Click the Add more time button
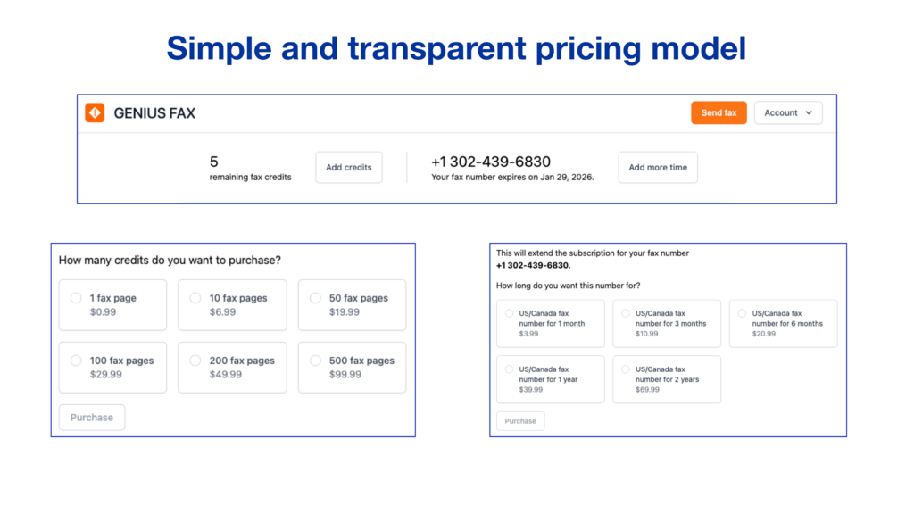914x514 pixels. click(x=658, y=168)
